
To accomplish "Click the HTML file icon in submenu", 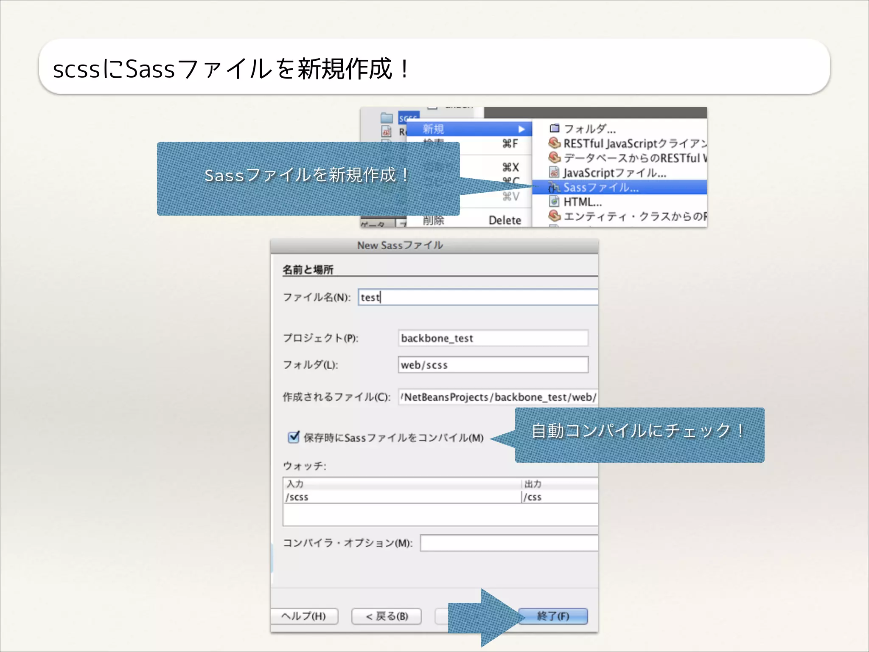I will [554, 201].
